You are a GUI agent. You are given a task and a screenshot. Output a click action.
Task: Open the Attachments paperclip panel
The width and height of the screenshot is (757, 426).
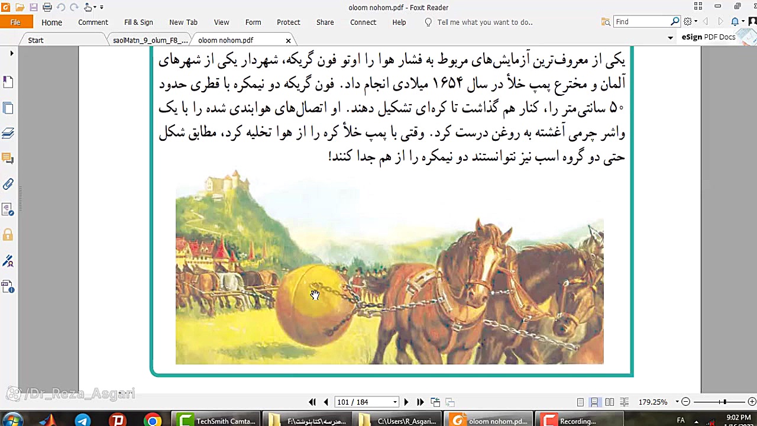(8, 184)
